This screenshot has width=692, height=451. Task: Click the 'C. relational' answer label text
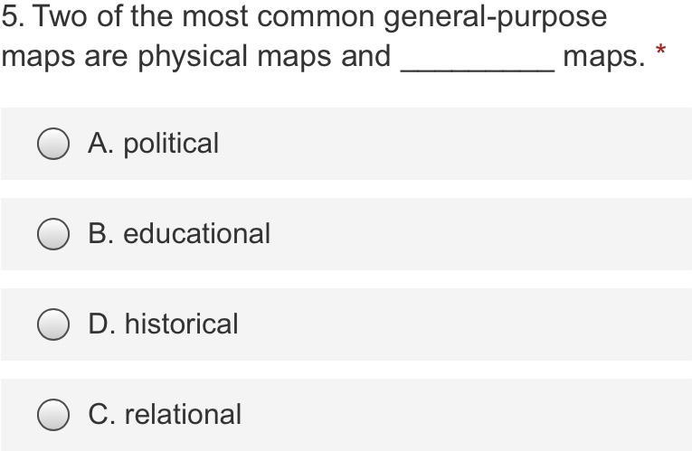pyautogui.click(x=164, y=415)
